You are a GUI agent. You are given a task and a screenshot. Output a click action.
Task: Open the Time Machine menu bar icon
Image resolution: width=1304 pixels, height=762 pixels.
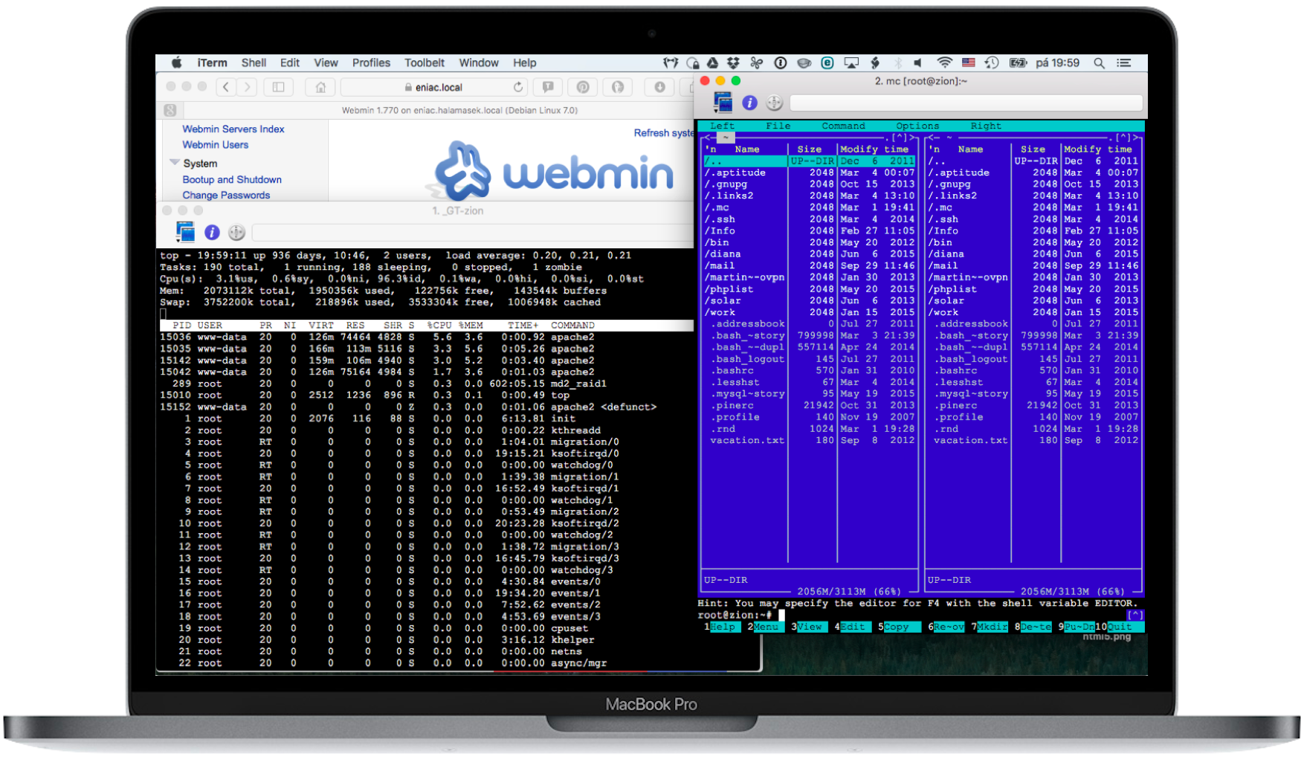(991, 63)
